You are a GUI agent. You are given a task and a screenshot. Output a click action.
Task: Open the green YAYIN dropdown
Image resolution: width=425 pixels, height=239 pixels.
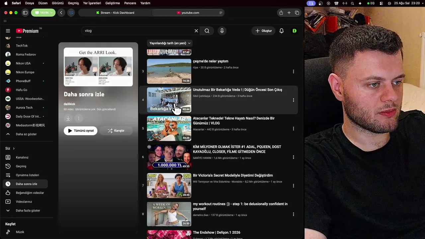point(43,13)
